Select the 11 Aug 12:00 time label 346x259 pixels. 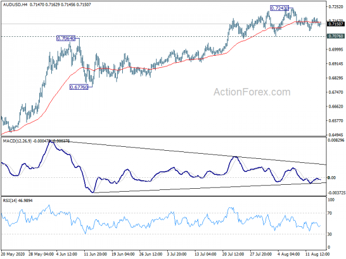pos(317,254)
